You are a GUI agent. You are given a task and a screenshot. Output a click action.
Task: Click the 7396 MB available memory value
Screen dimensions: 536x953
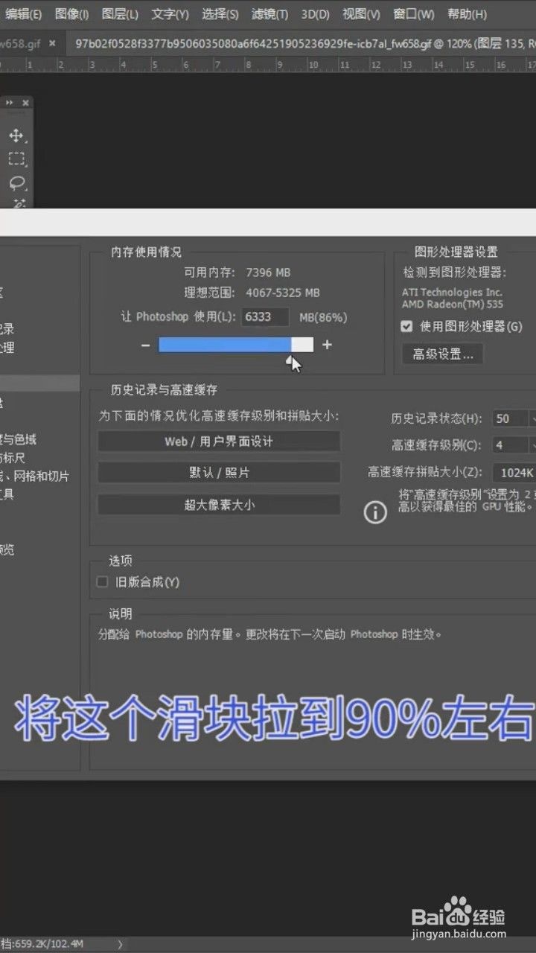(x=268, y=273)
